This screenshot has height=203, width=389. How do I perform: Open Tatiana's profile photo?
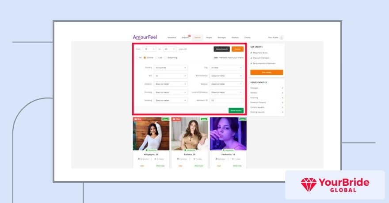point(190,134)
